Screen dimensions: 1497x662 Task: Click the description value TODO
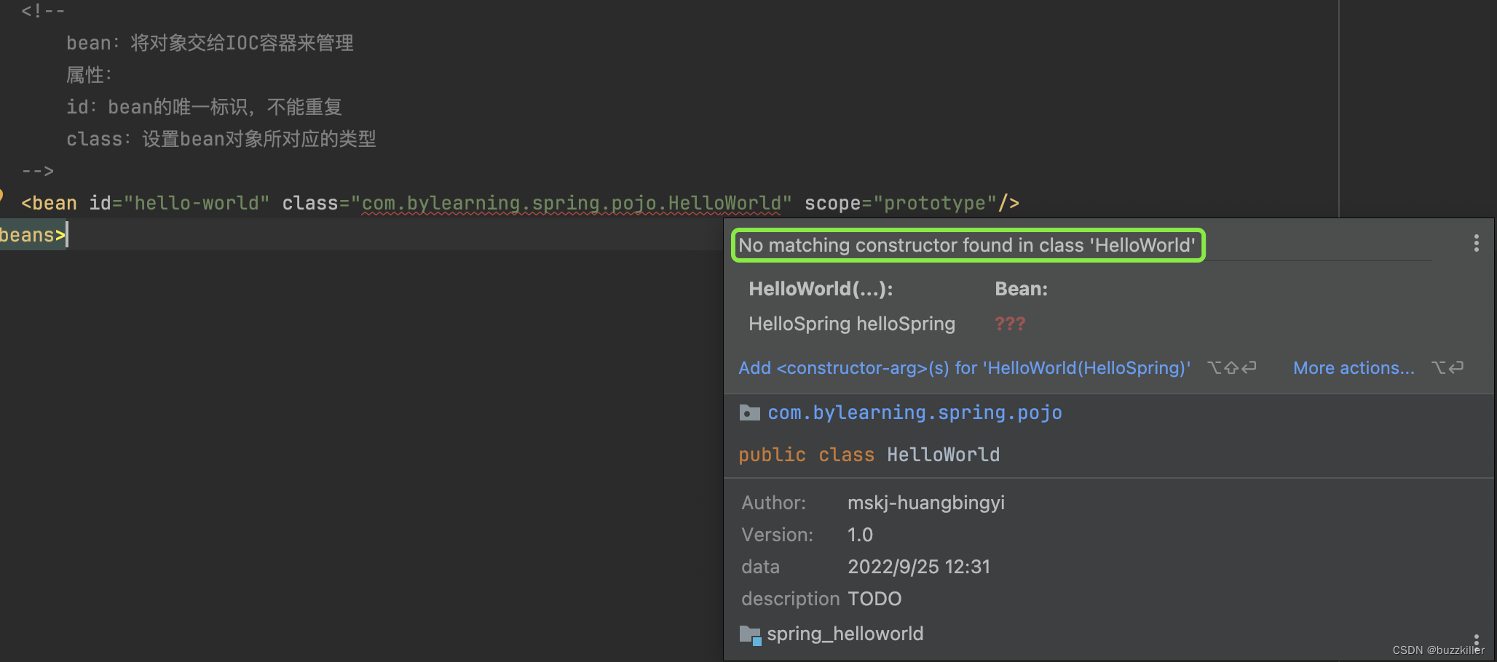point(874,599)
